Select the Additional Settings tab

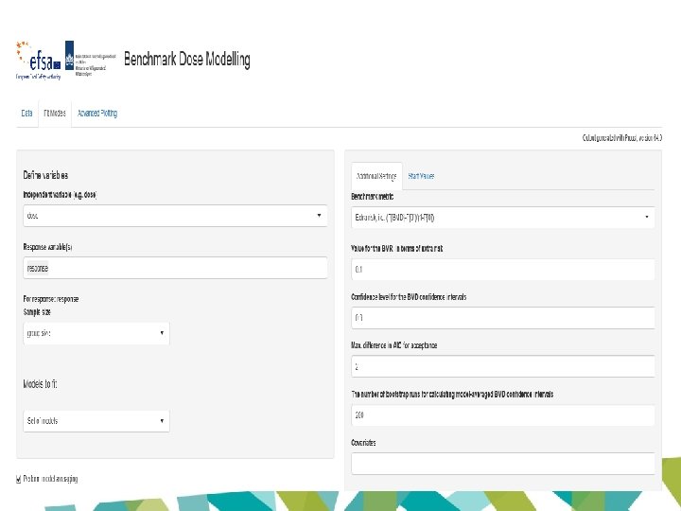pos(376,176)
